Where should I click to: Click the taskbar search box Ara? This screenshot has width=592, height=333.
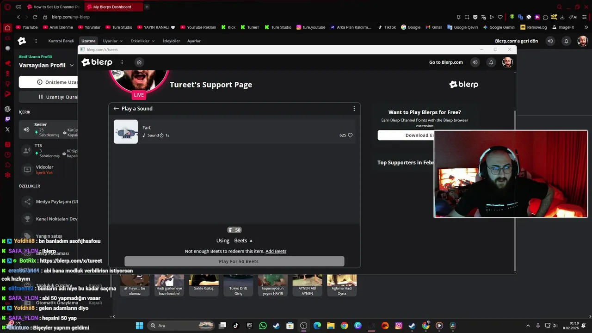pyautogui.click(x=181, y=326)
